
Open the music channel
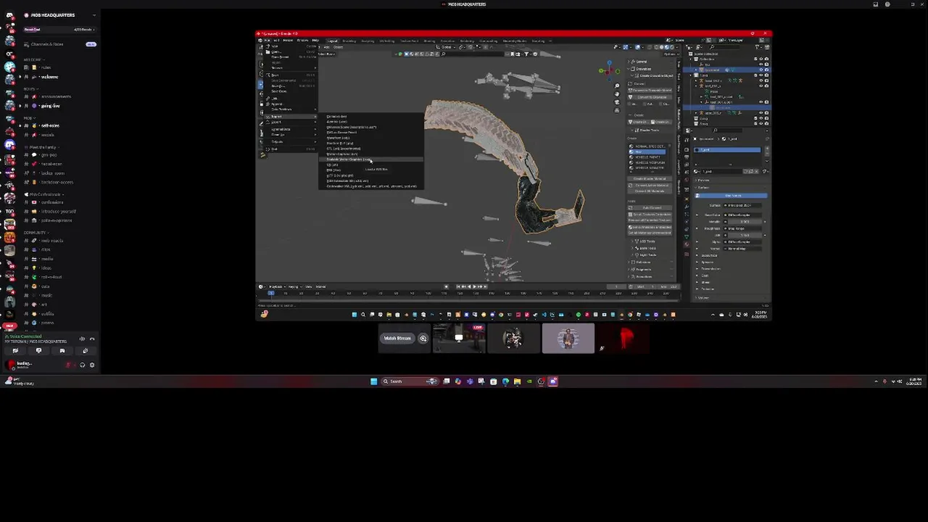pos(46,296)
